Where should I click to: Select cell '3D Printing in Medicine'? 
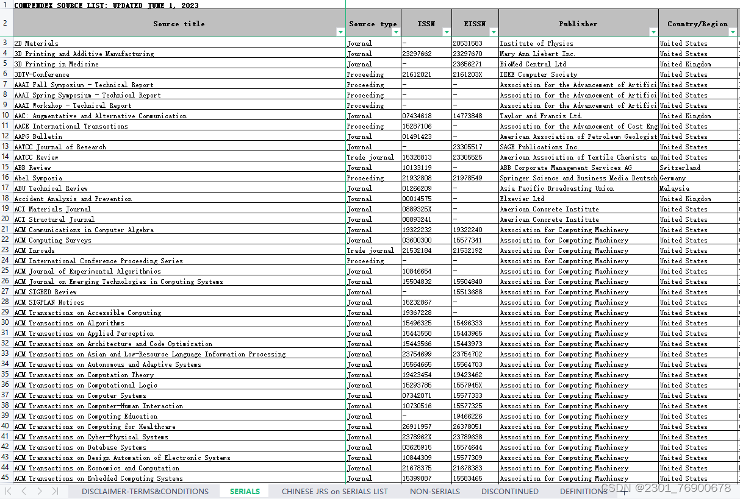pos(179,64)
